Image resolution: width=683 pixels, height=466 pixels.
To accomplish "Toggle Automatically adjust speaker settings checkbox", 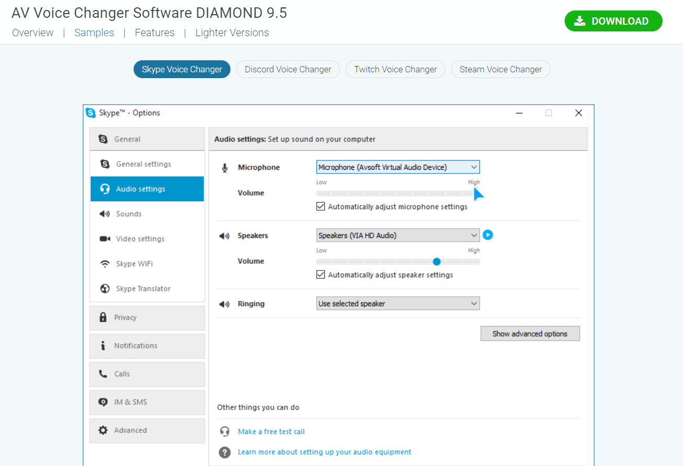I will click(321, 275).
